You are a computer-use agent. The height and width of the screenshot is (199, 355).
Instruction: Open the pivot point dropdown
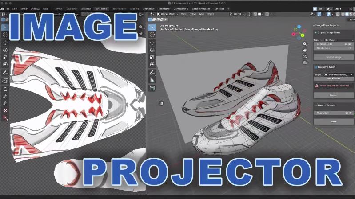pos(249,14)
